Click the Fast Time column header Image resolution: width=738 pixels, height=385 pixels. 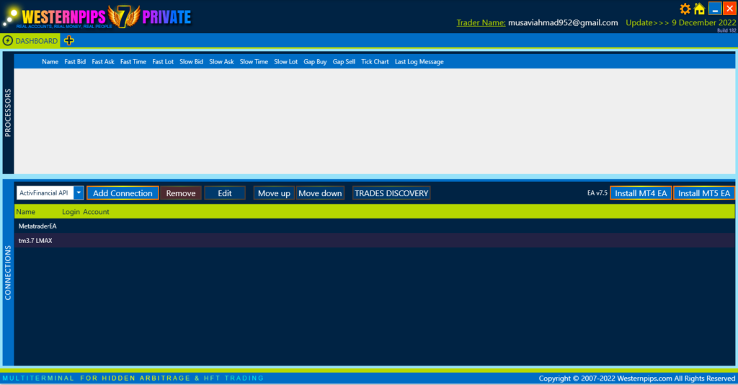133,62
